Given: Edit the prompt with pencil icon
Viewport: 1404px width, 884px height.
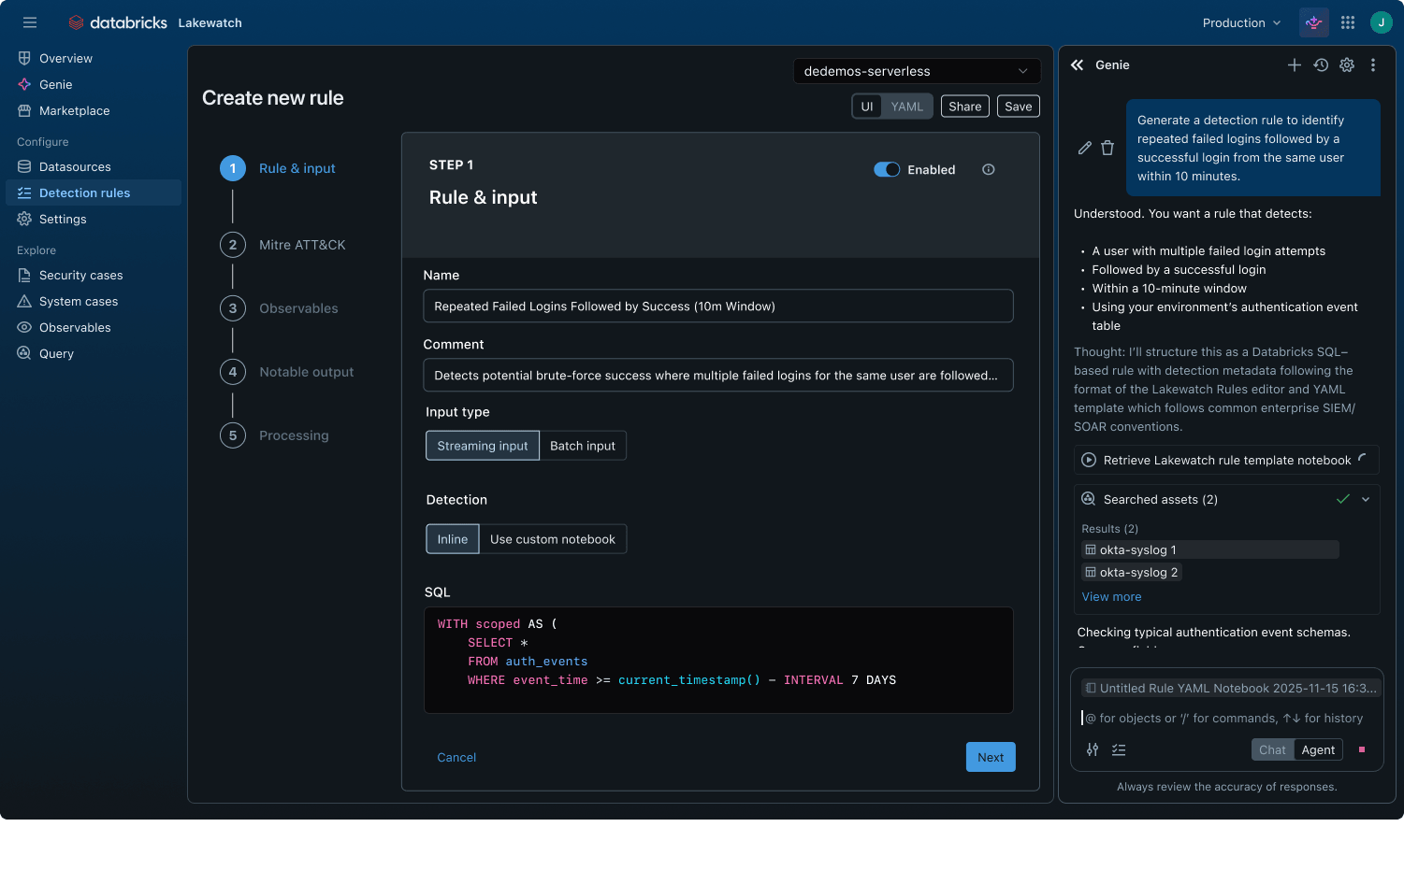Looking at the screenshot, I should pos(1084,148).
